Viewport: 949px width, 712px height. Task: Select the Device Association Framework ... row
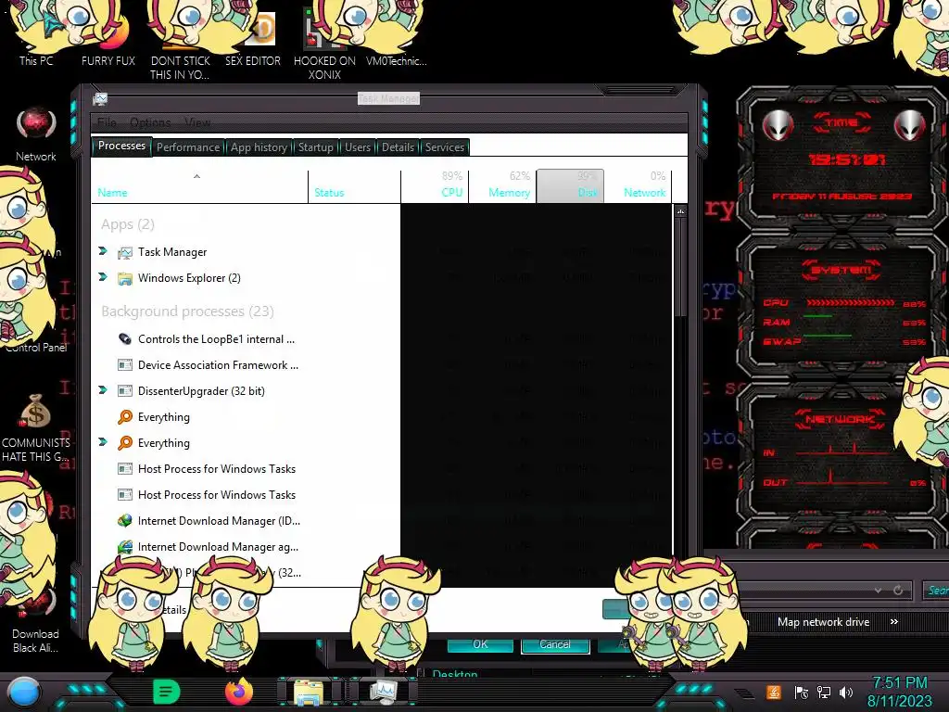383,365
